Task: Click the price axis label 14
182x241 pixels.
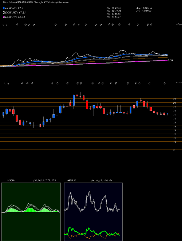Action: (x=174, y=126)
